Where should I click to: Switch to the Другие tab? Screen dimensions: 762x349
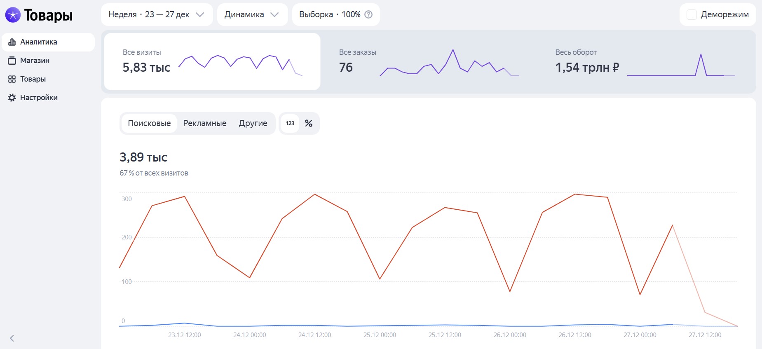point(253,123)
